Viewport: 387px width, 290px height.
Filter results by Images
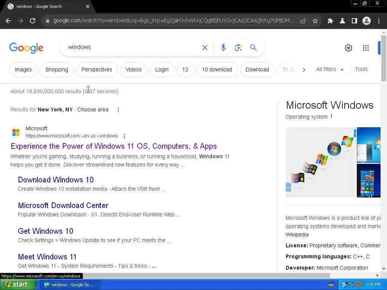pos(23,70)
